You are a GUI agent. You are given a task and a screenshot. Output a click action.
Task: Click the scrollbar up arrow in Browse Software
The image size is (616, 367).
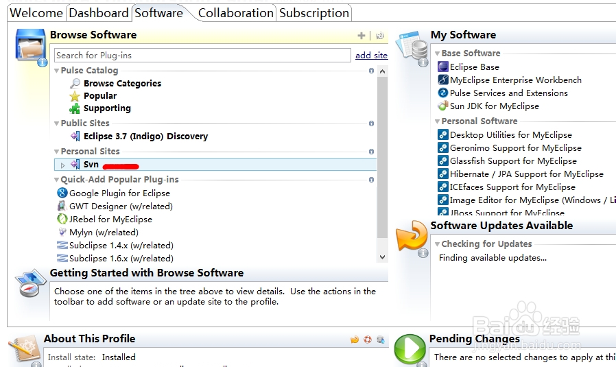382,71
